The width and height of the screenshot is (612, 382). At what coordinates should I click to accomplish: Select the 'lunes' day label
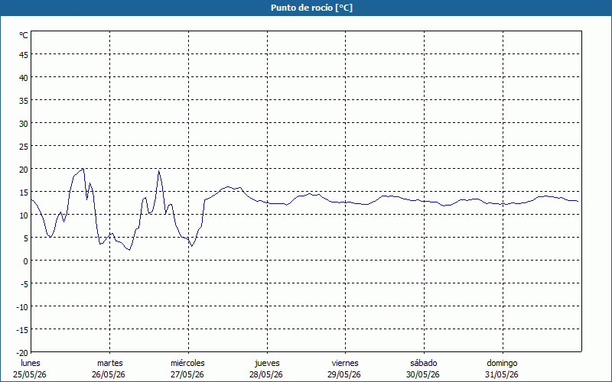coord(31,363)
